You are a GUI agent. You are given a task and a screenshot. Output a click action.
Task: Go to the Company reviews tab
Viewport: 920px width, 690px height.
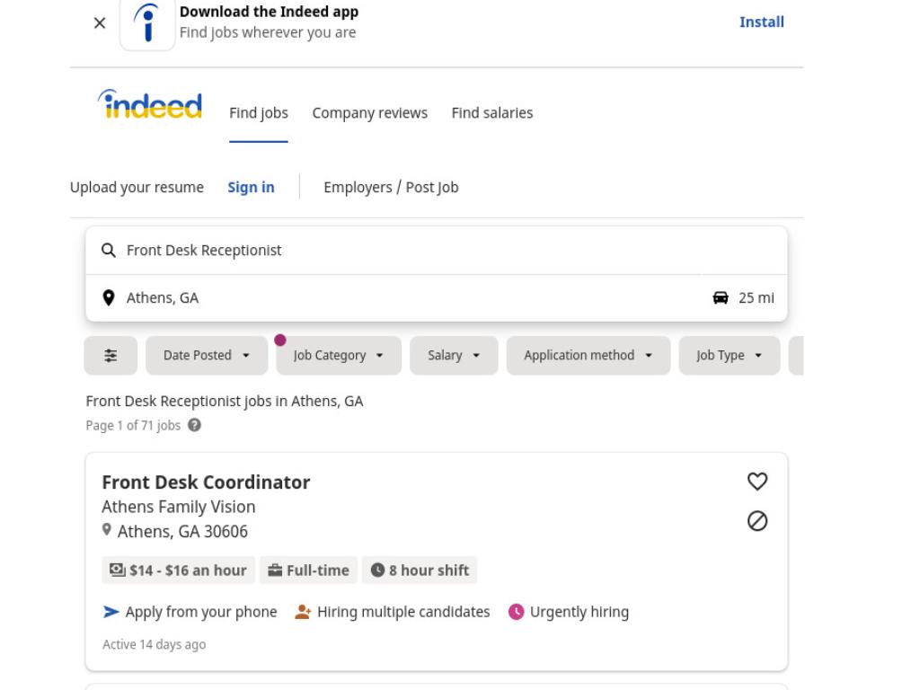(369, 112)
